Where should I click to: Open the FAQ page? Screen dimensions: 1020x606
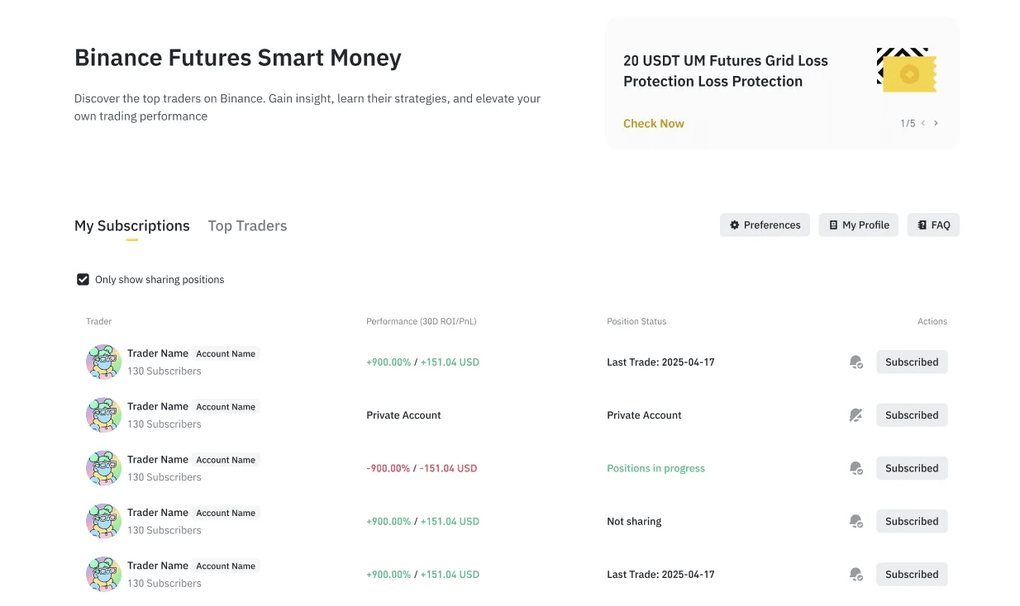pyautogui.click(x=933, y=225)
